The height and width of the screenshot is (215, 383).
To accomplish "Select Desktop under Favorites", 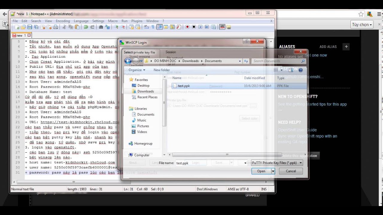I will (143, 85).
